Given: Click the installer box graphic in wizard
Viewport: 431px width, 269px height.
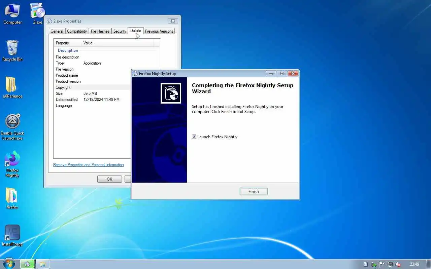Looking at the screenshot, I should coord(171,93).
